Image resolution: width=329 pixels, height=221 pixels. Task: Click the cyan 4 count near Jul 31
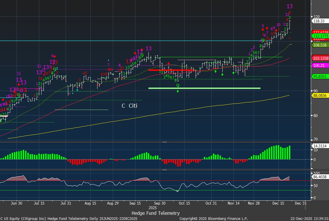[77, 90]
